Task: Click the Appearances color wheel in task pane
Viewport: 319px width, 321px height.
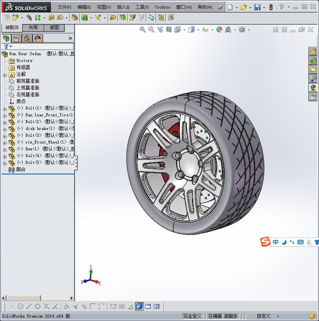Action: (x=313, y=88)
